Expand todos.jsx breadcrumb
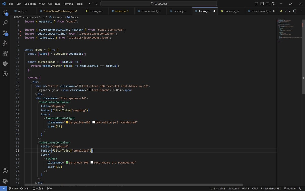305x191 pixels. tap(56, 17)
